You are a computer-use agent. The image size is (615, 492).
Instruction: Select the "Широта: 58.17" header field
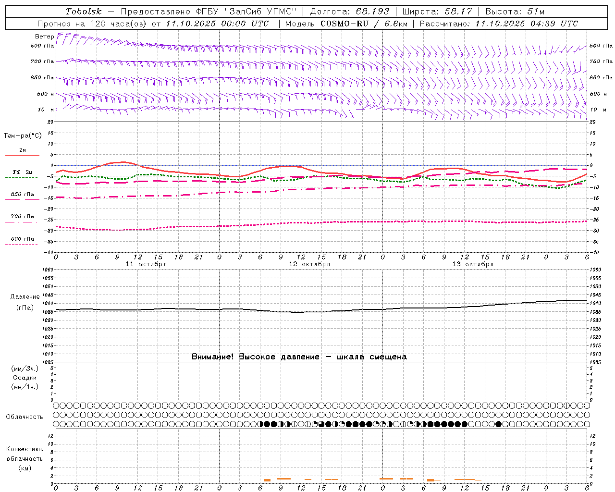437,12
